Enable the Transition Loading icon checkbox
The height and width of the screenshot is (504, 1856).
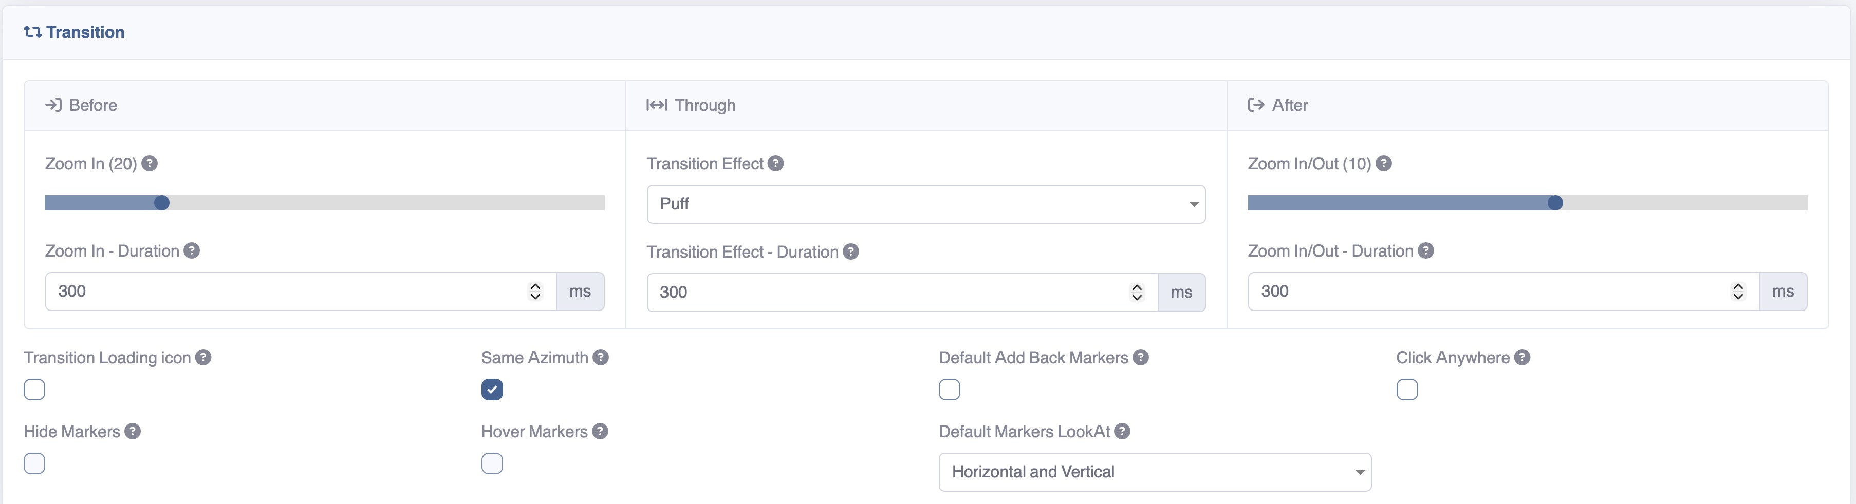pyautogui.click(x=34, y=390)
